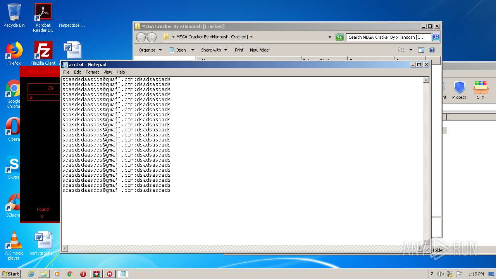Image resolution: width=496 pixels, height=279 pixels.
Task: Go forward in the Explorer window
Action: [x=152, y=37]
